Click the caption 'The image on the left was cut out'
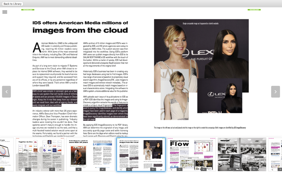Viewport: 282px width, 176px height. pyautogui.click(x=200, y=128)
